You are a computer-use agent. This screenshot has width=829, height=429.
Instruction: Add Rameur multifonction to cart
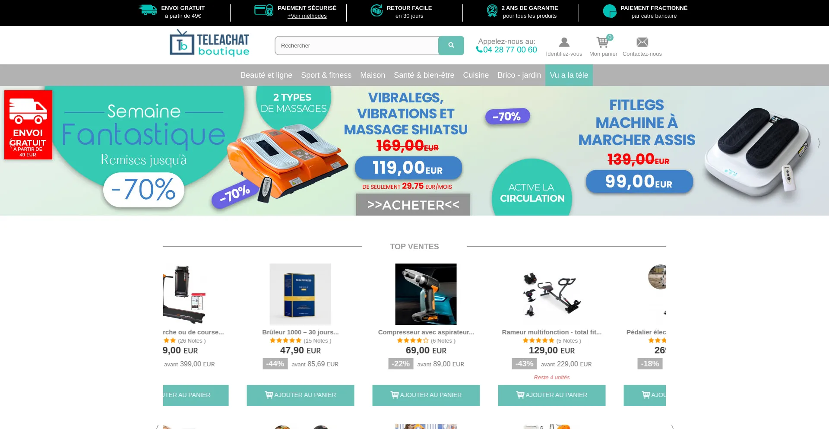pos(552,395)
